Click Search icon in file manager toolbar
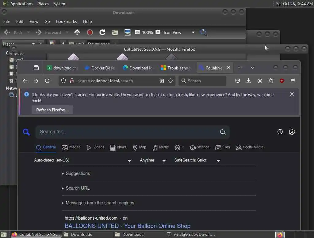314x238 pixels. point(203,32)
